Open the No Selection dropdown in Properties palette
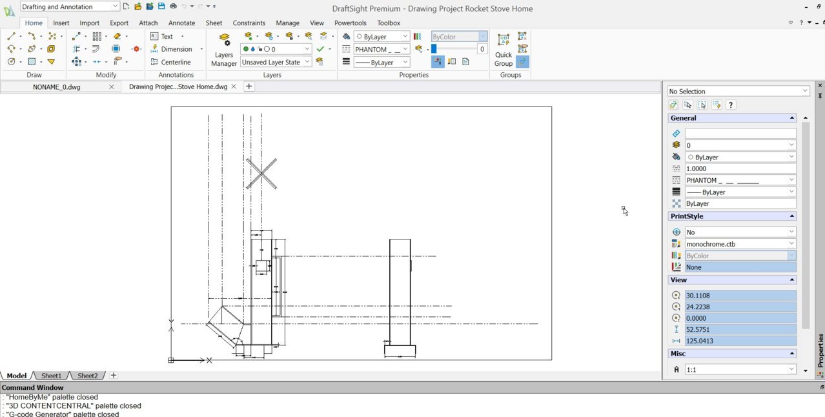 (738, 91)
